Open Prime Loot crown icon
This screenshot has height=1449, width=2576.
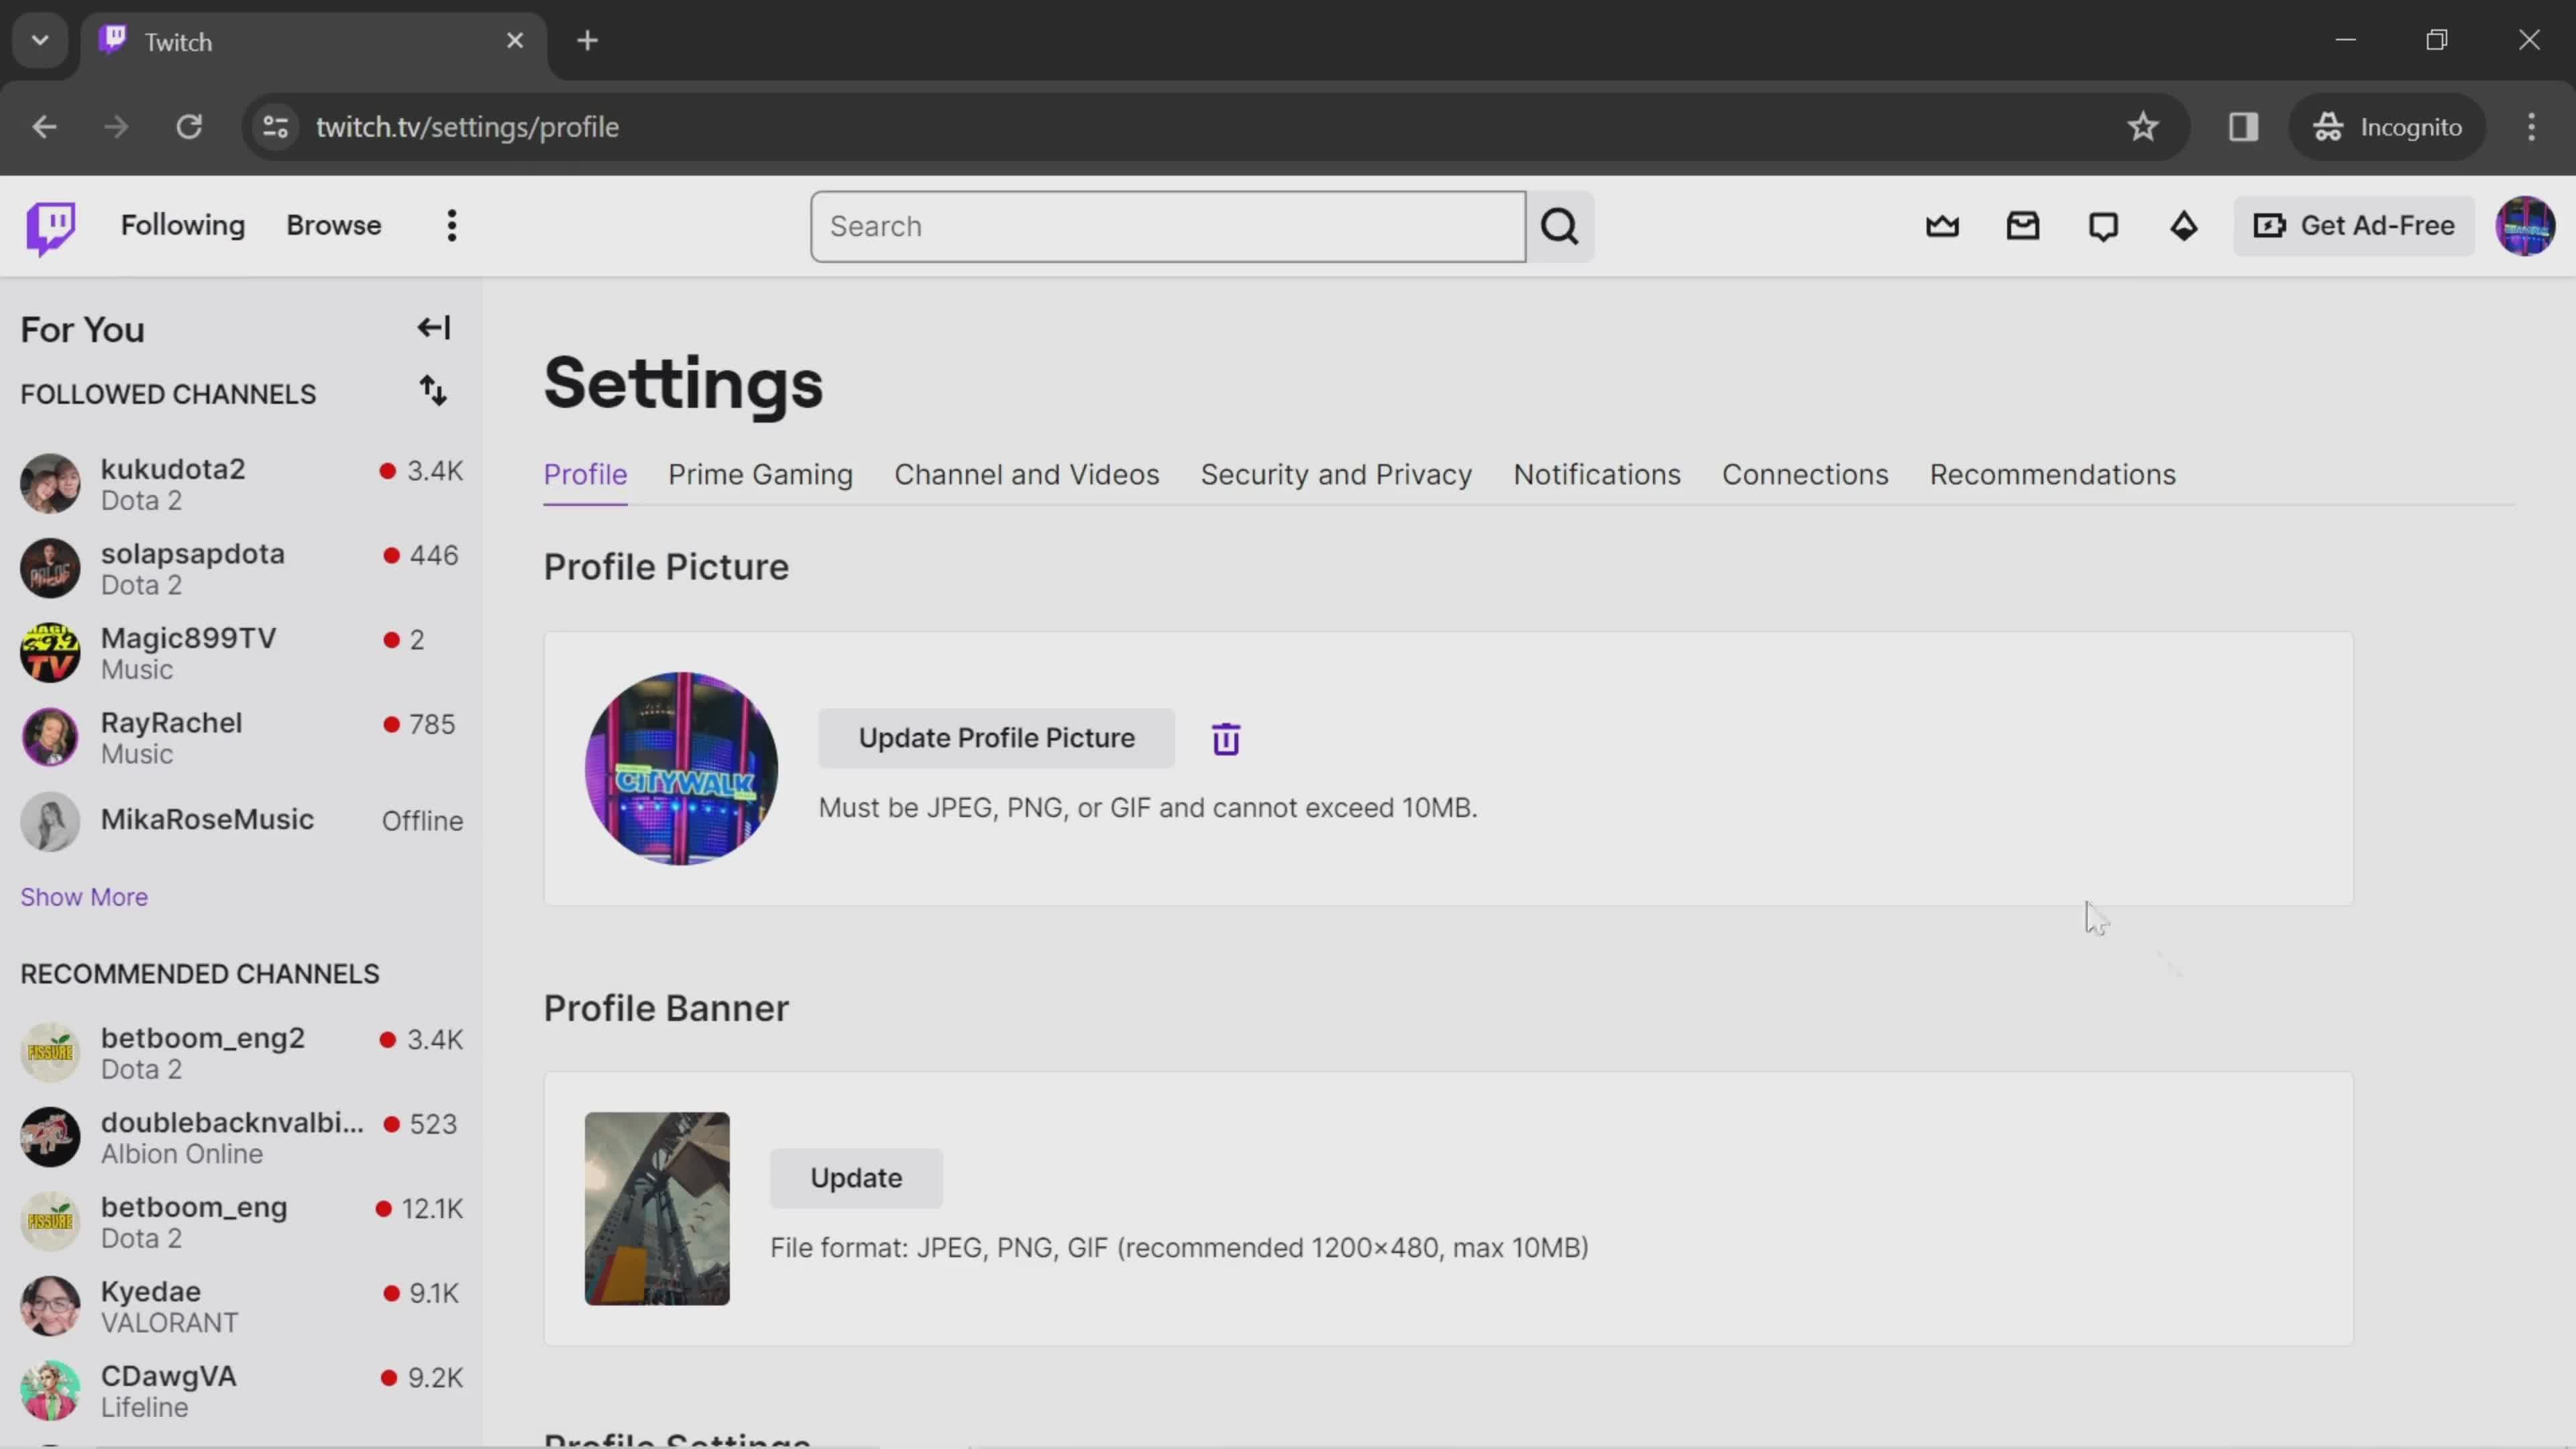click(1942, 226)
